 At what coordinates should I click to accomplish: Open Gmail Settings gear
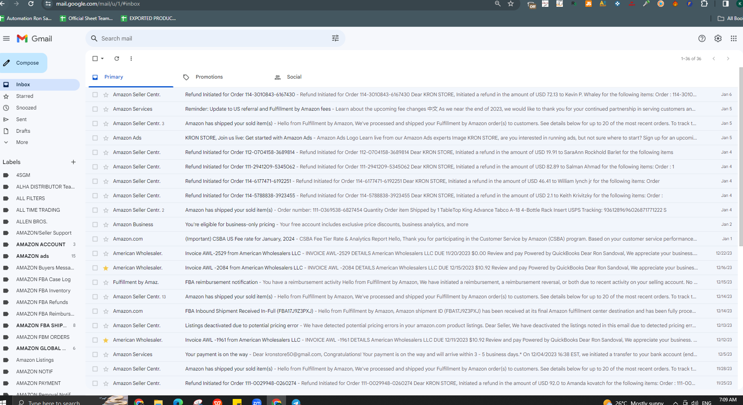(718, 38)
